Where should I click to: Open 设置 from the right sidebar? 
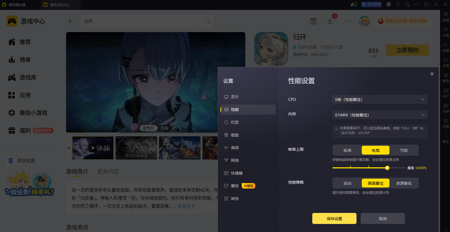[446, 123]
